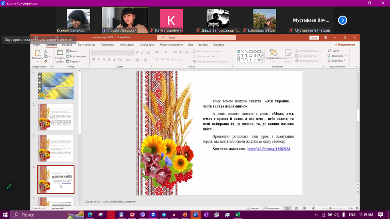This screenshot has height=219, width=390.
Task: Open the Заменить replace dropdown arrow
Action: (346, 56)
